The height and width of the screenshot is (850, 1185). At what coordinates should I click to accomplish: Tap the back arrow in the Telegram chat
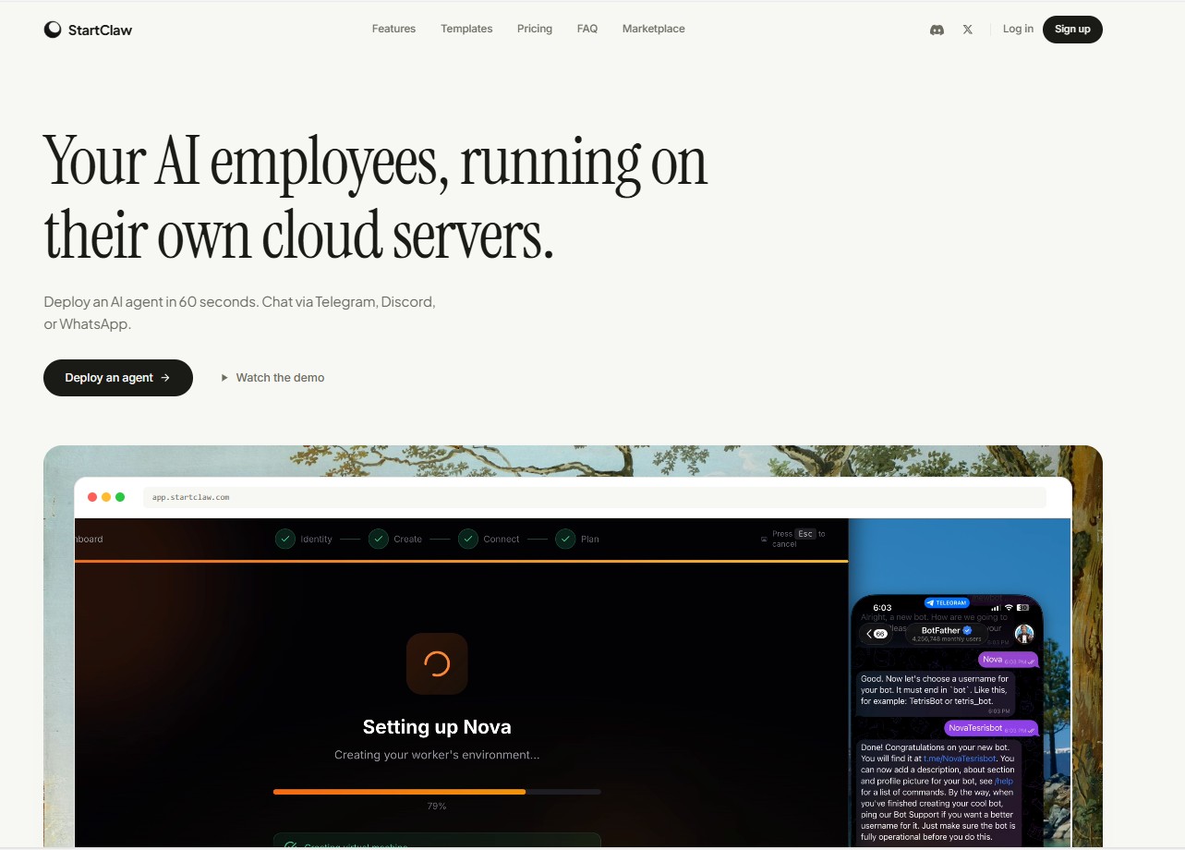(868, 633)
